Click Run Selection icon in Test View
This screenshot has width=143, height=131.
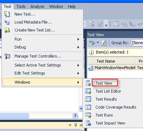tap(92, 43)
